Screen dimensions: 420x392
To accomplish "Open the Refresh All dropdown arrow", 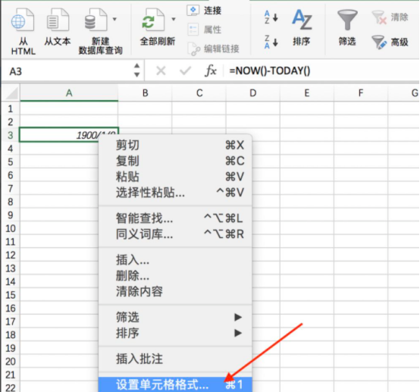I will pyautogui.click(x=174, y=19).
